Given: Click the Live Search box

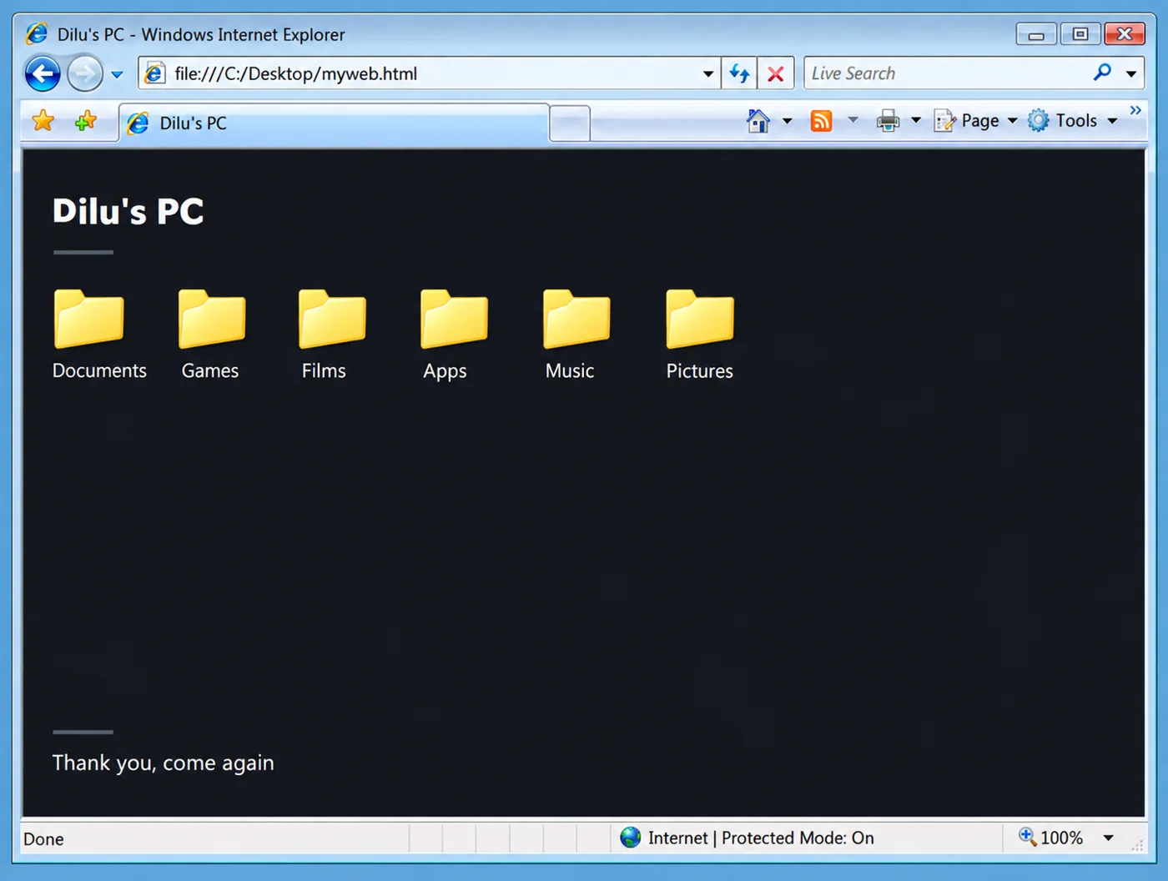Looking at the screenshot, I should click(x=947, y=73).
